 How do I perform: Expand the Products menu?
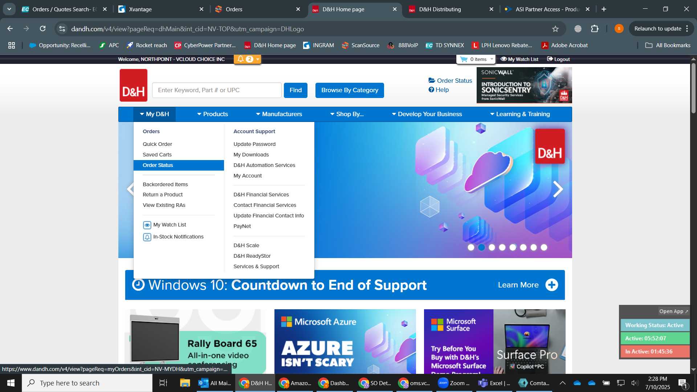pos(212,114)
